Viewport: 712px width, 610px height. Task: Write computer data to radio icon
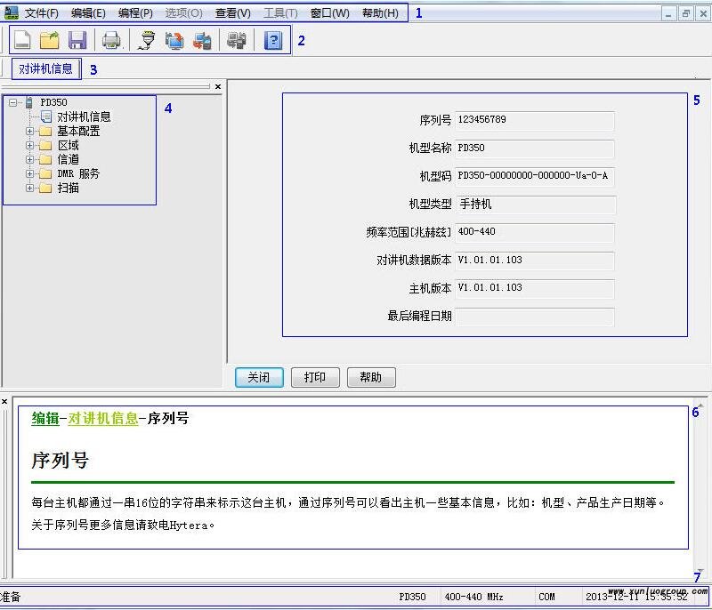(x=202, y=40)
